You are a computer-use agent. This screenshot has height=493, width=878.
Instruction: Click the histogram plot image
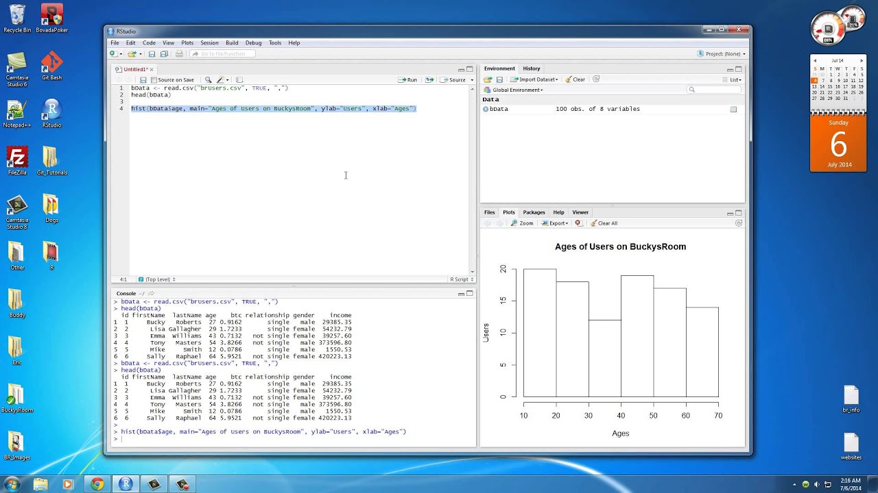pyautogui.click(x=612, y=339)
